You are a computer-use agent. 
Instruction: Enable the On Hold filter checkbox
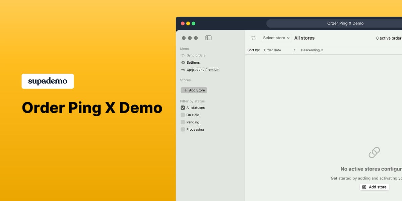[x=183, y=115]
